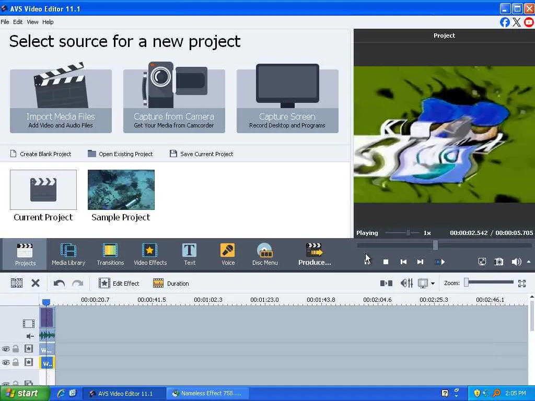
Task: Click Create Blank Project link
Action: (x=41, y=154)
